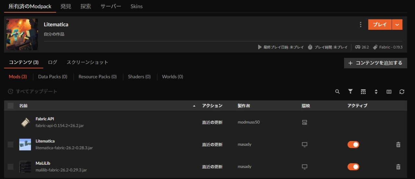Click the Litematica modpack cover image

coord(22,34)
